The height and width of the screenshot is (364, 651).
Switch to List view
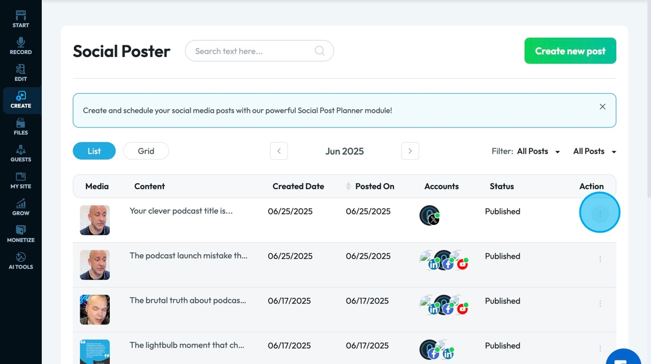coord(94,151)
